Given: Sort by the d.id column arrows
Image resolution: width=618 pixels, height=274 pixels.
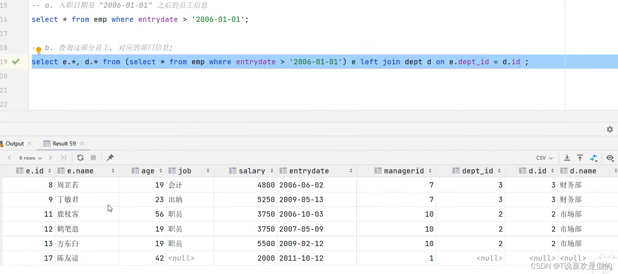Looking at the screenshot, I should click(x=553, y=171).
